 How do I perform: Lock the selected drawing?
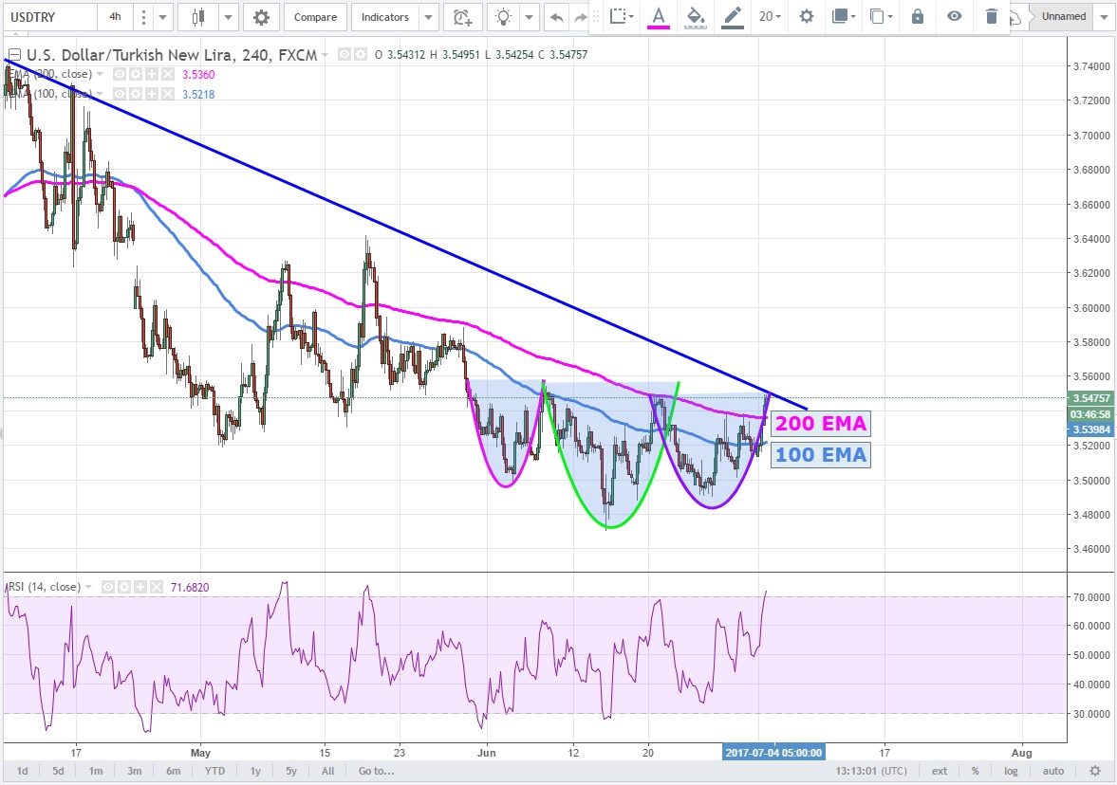click(917, 16)
